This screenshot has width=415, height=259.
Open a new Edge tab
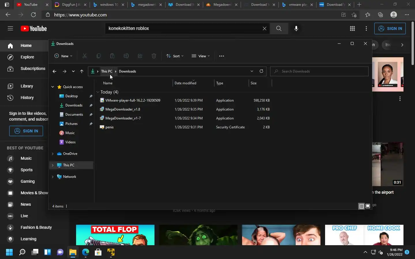click(359, 5)
